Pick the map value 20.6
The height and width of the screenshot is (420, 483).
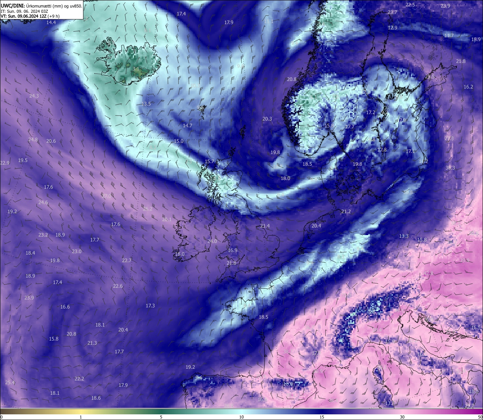51,141
